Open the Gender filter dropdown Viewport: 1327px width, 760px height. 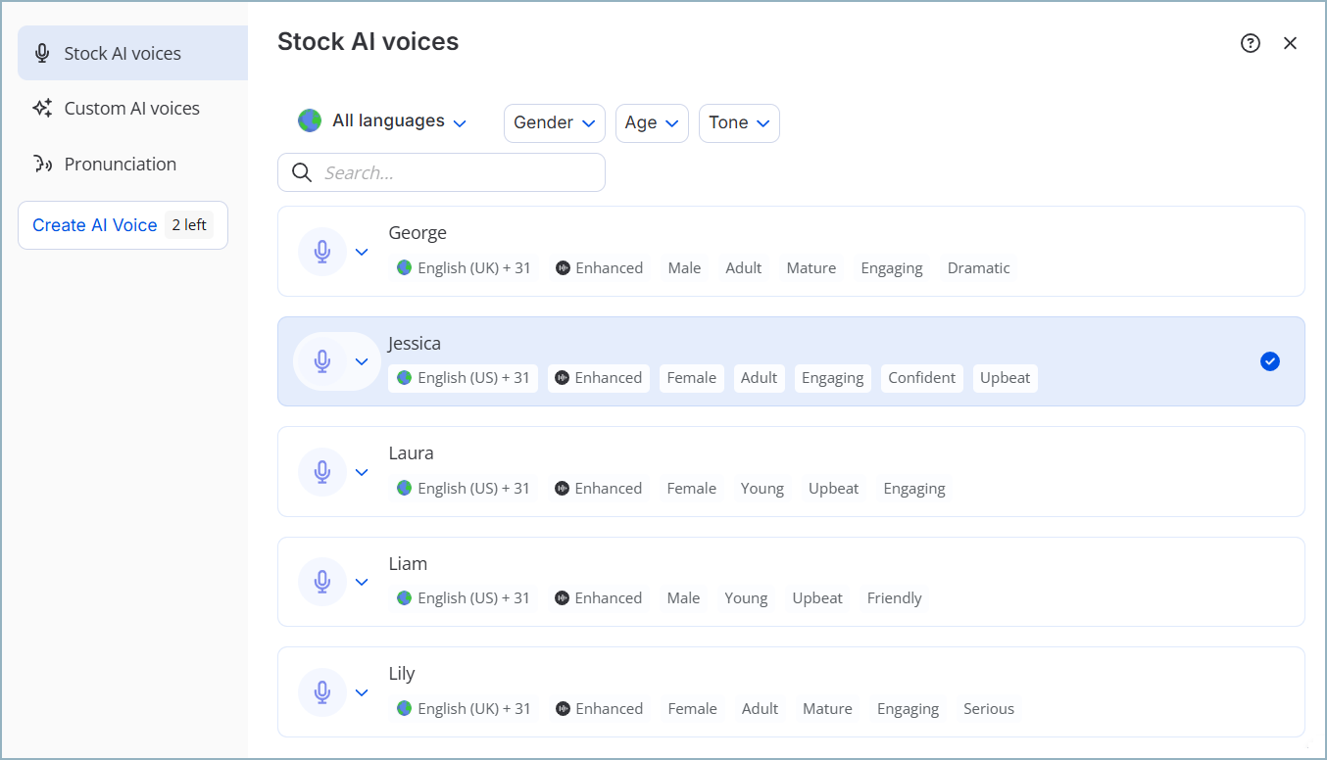pyautogui.click(x=554, y=122)
